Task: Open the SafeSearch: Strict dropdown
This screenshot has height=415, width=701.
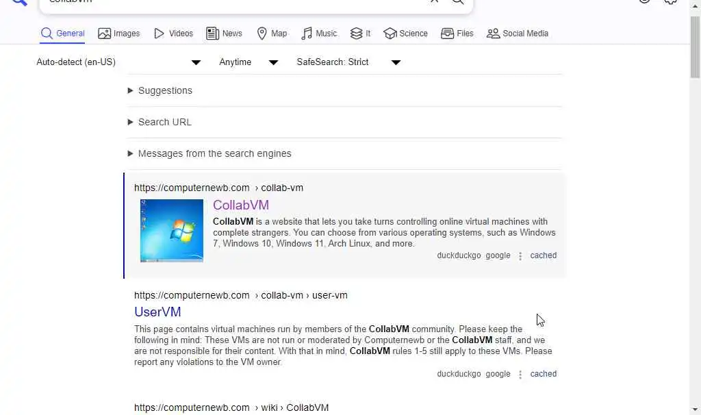Action: 348,62
